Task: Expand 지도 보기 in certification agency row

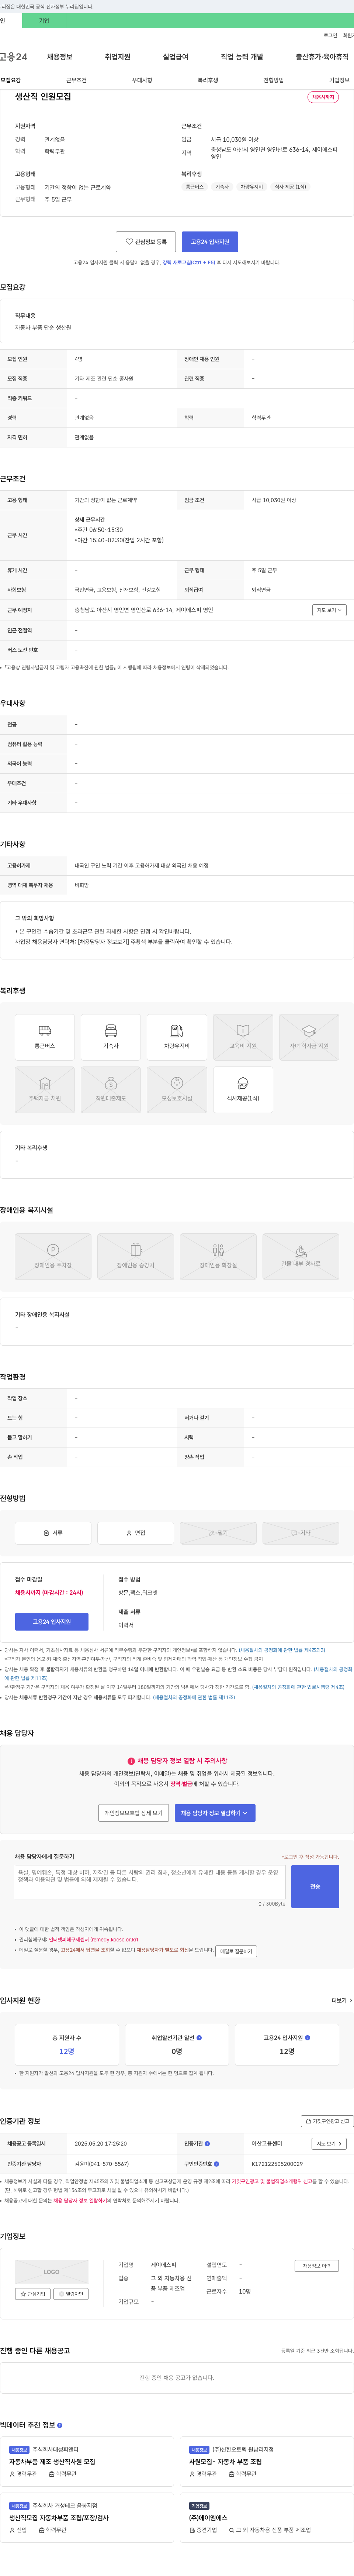Action: 329,2144
